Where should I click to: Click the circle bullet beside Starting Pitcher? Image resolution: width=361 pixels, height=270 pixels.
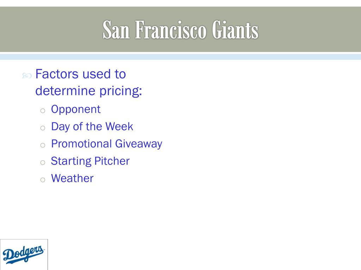[43, 162]
